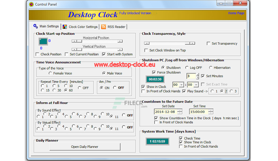The width and height of the screenshot is (278, 161).
Task: Click the clock transparency slider thumb
Action: (187, 43)
